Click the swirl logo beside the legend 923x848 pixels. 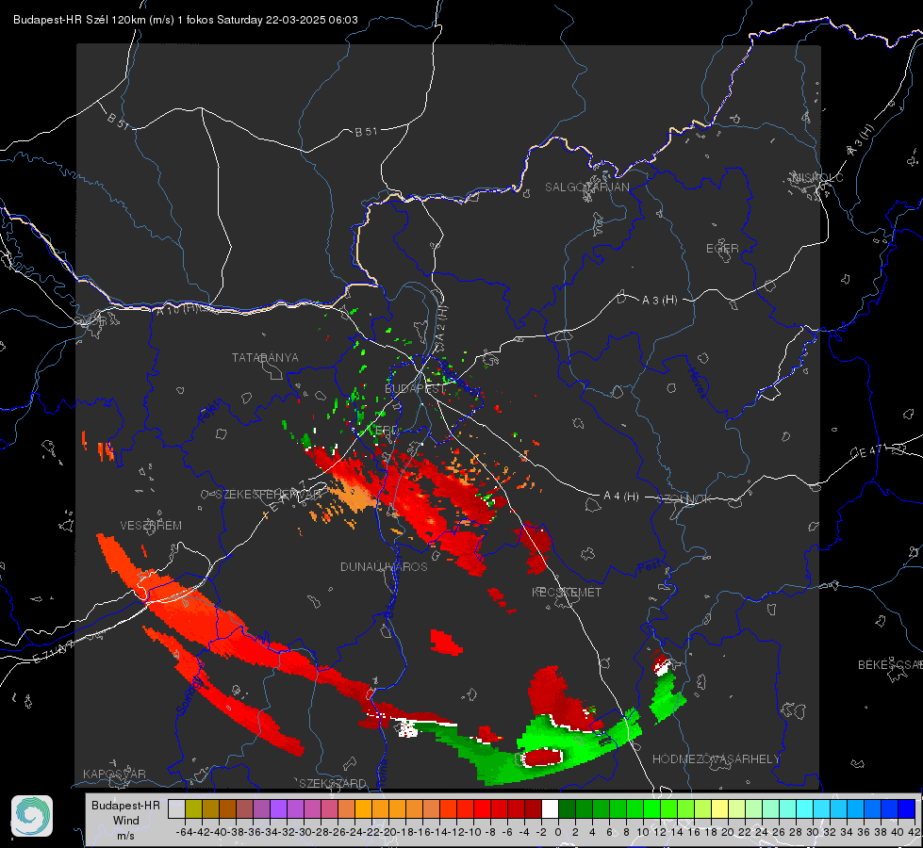pos(32,816)
